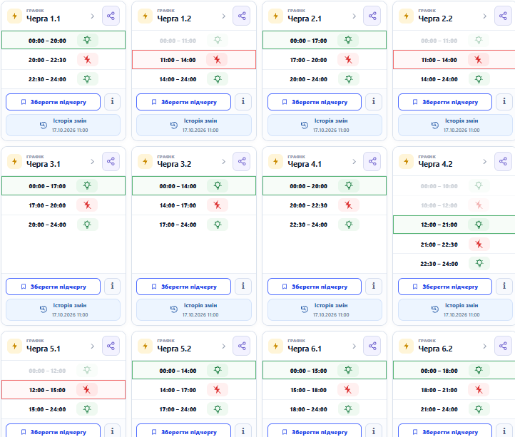Share the Черга 5.1 schedule
515x437 pixels.
click(x=111, y=346)
